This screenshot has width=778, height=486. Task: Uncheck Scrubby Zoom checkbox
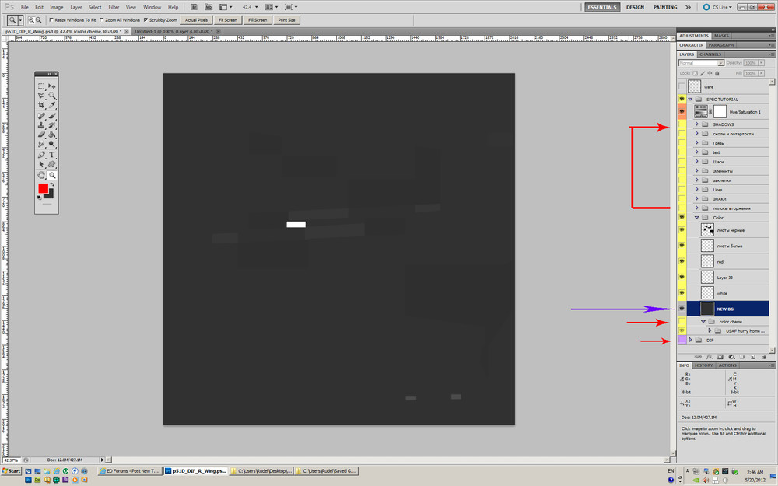(146, 20)
